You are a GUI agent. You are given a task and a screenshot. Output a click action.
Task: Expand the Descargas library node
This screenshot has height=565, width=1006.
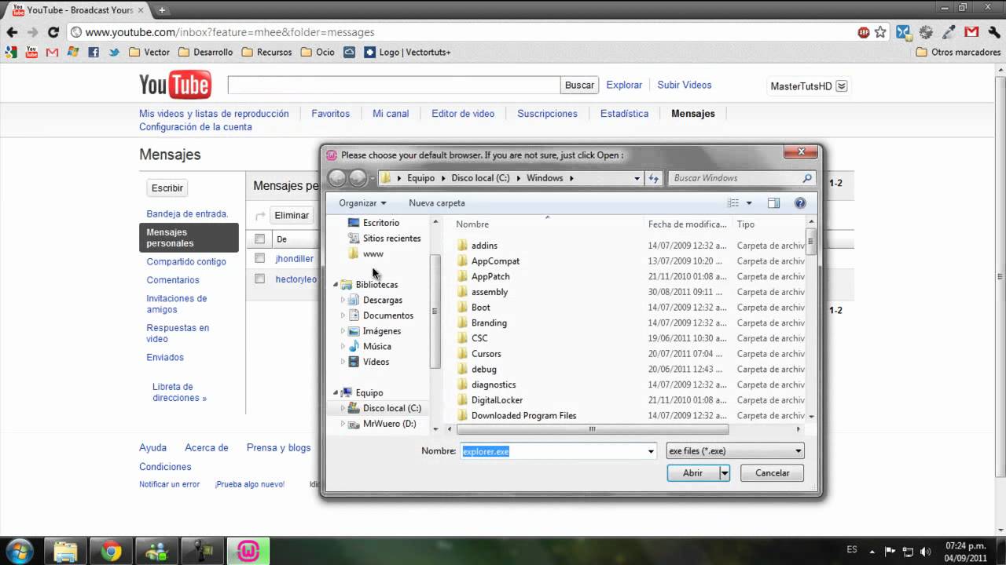click(343, 300)
